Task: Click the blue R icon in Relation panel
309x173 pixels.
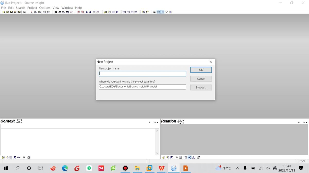Action: click(171, 157)
